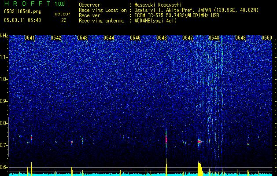Click the wide yellow power peak after 0547
277x176 pixels.
click(x=200, y=169)
